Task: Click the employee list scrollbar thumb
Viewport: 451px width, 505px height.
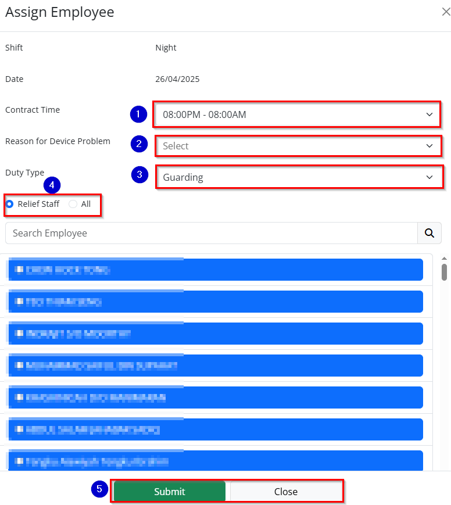Action: pyautogui.click(x=444, y=272)
